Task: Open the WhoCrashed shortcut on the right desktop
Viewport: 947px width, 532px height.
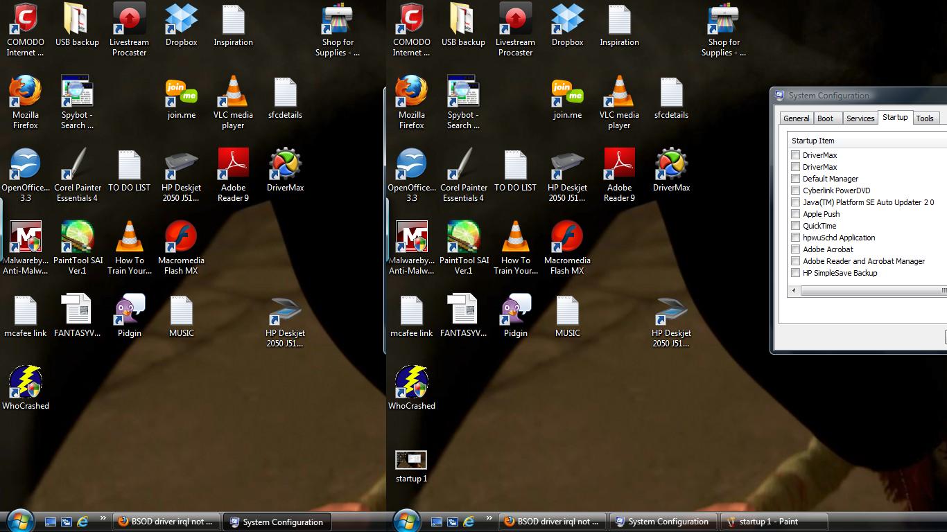Action: (x=412, y=389)
